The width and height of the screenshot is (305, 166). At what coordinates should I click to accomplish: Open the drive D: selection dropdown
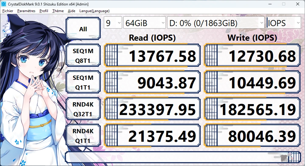216,23
